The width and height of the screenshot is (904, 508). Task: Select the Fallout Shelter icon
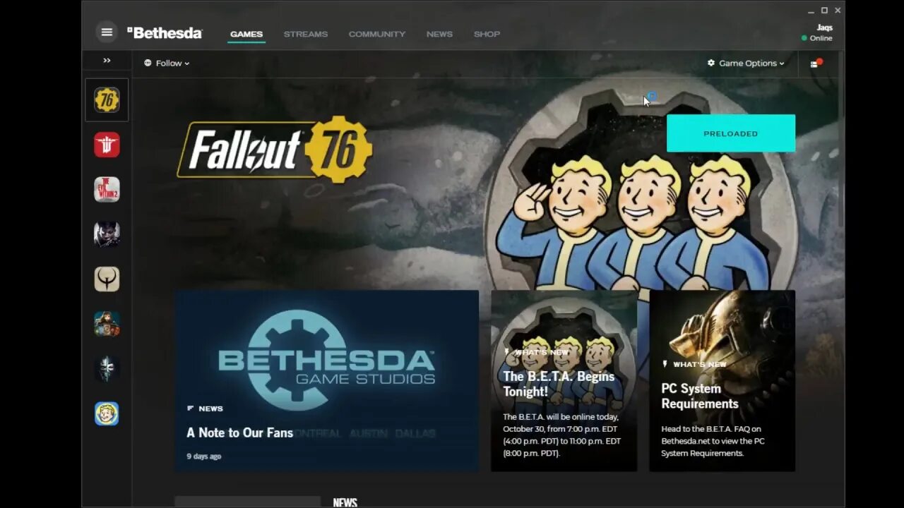(107, 413)
